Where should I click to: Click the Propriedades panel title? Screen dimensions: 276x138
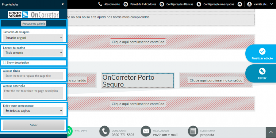click(x=10, y=4)
